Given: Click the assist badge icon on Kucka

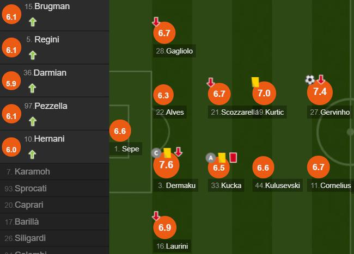Looking at the screenshot, I should coord(211,158).
